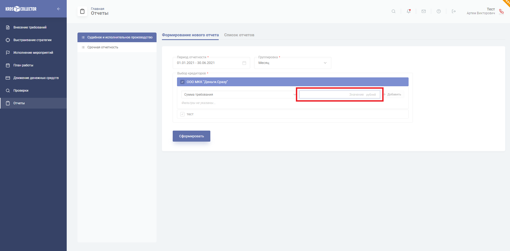This screenshot has height=251, width=510.
Task: Toggle the тест creditor checkbox
Action: pyautogui.click(x=182, y=114)
